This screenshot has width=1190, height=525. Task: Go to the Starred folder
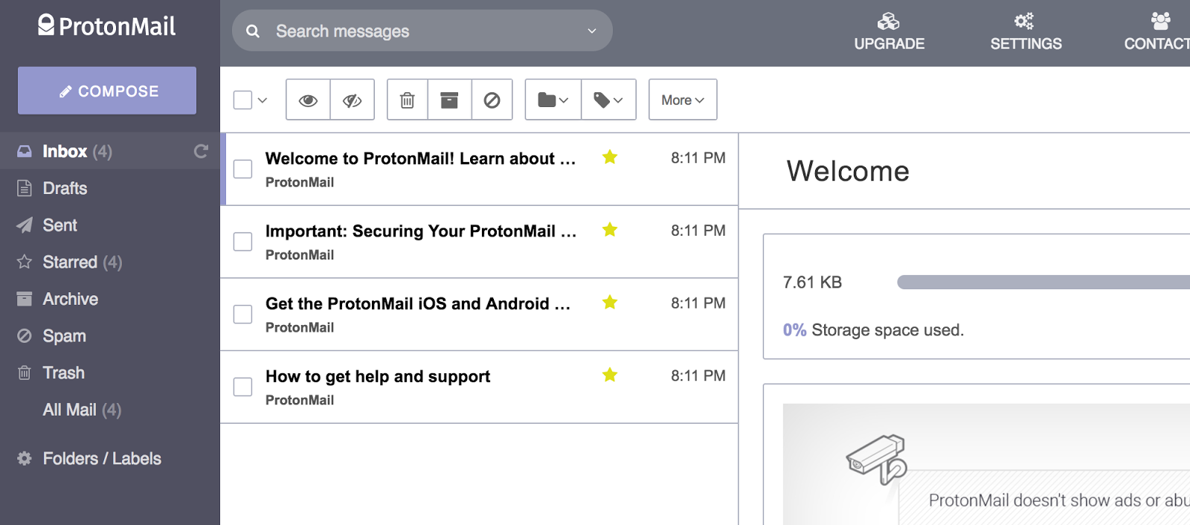70,262
